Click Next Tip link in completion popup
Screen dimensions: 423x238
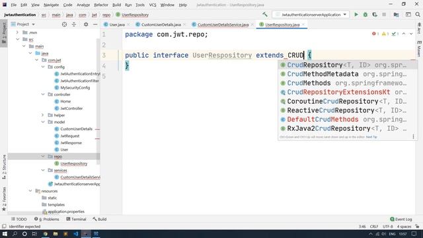(371, 137)
